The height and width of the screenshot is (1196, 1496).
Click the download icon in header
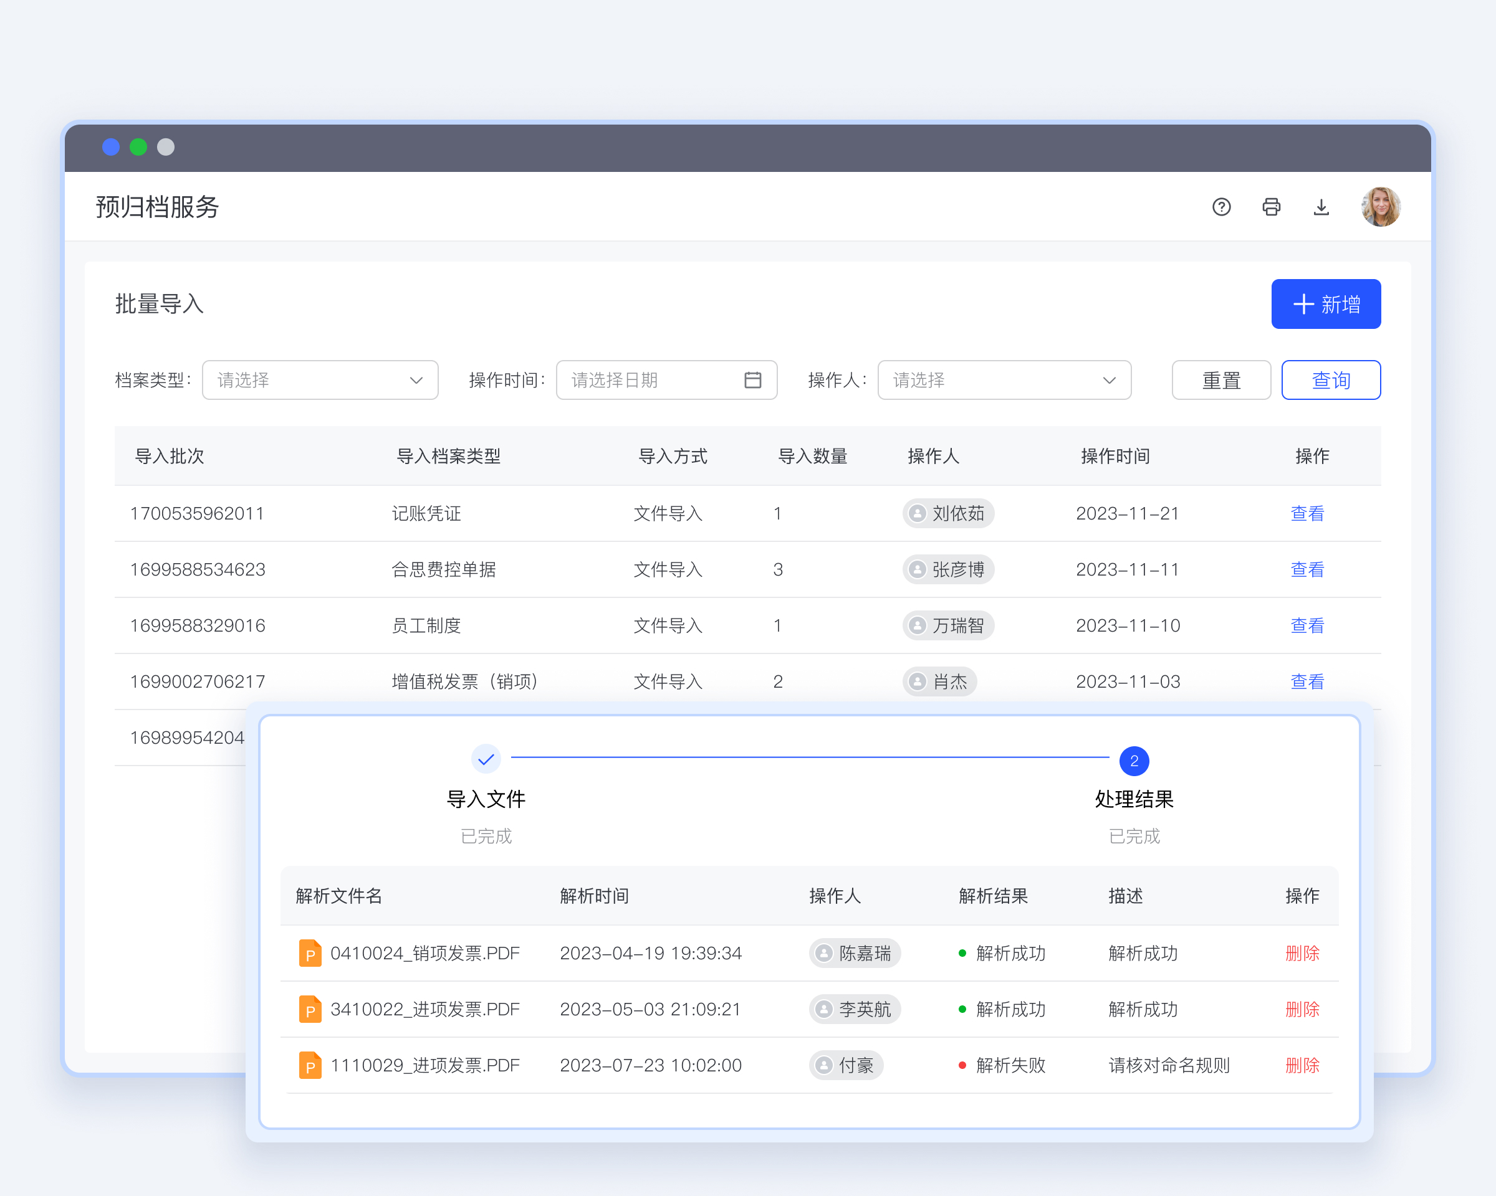1321,207
